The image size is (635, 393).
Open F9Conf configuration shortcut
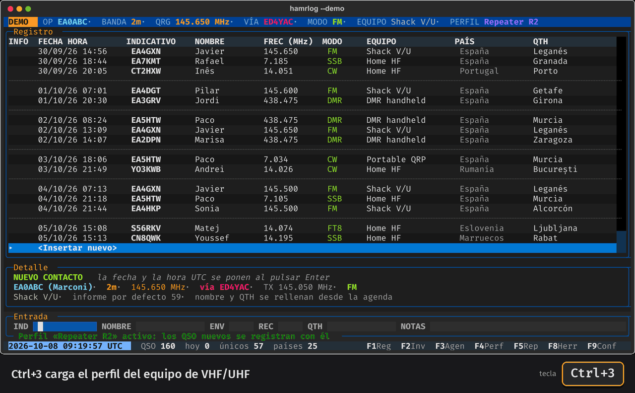pyautogui.click(x=602, y=346)
